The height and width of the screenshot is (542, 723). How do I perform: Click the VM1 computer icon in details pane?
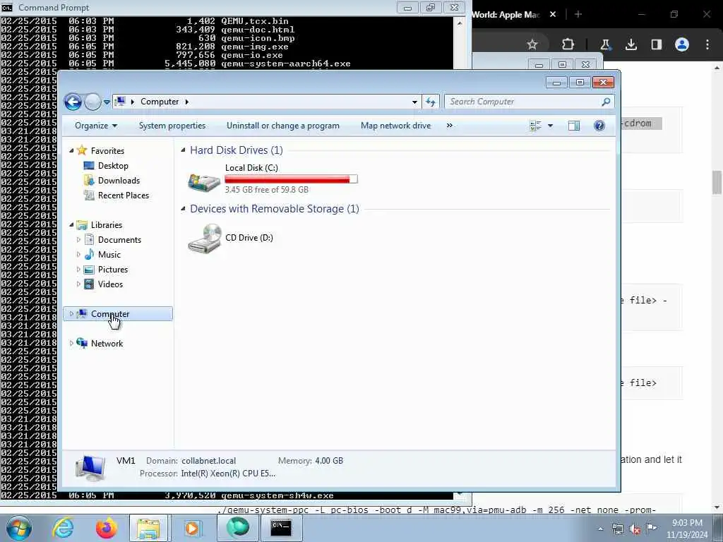pyautogui.click(x=90, y=467)
